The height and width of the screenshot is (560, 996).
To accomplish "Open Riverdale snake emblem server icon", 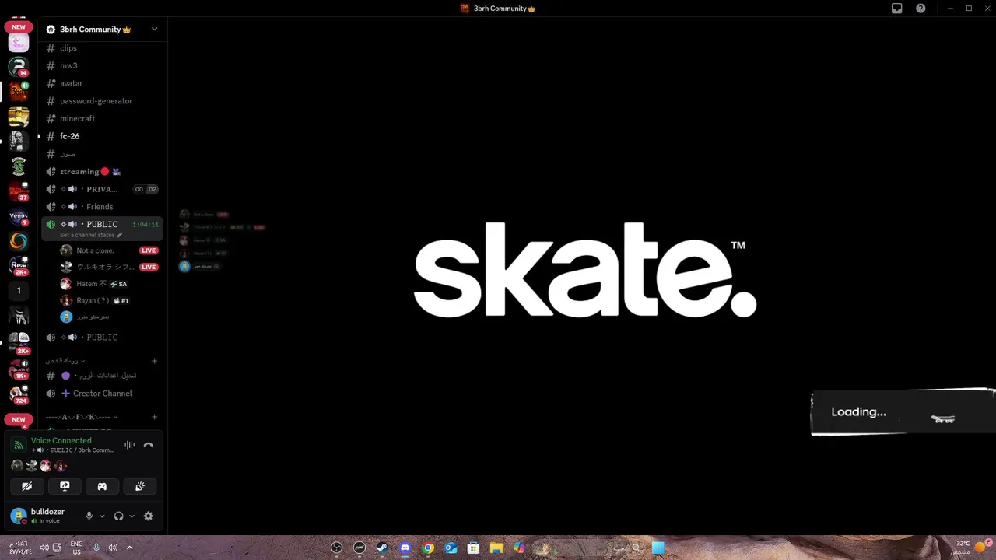I will 19,166.
